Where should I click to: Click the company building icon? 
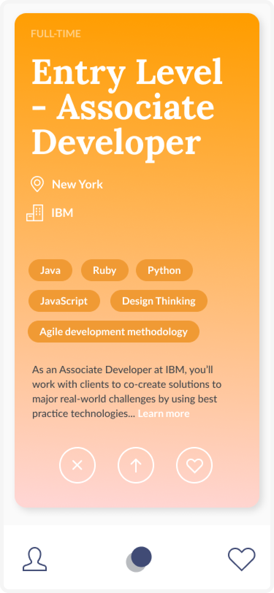[x=35, y=213]
